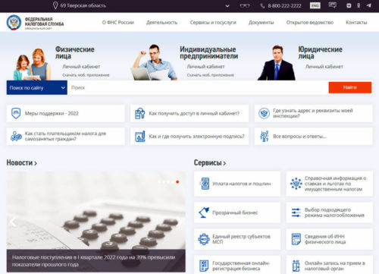This screenshot has height=274, width=379.
Task: Click the Федеральная налоговая служба site title
Action: [44, 22]
